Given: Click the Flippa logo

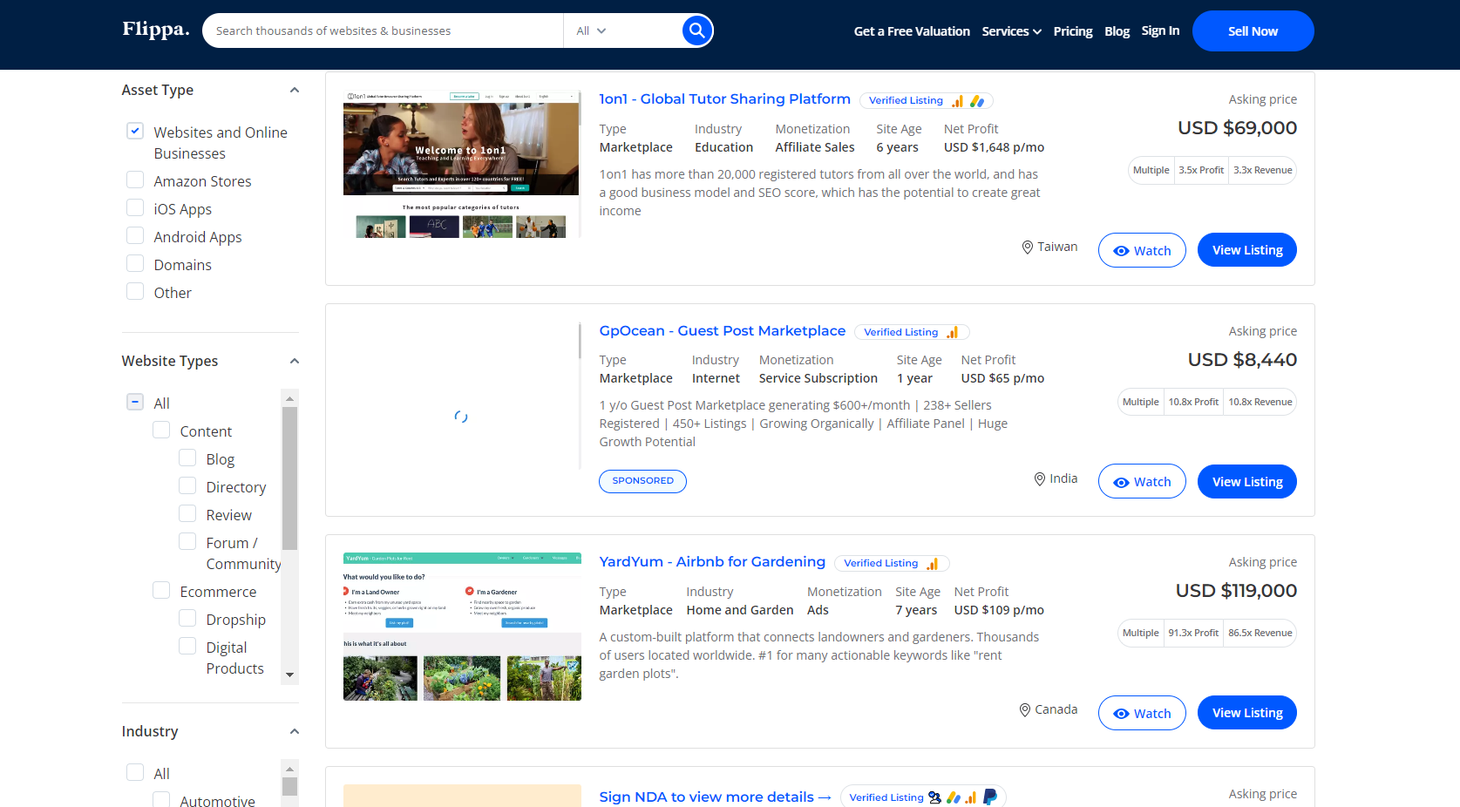Looking at the screenshot, I should pyautogui.click(x=156, y=30).
